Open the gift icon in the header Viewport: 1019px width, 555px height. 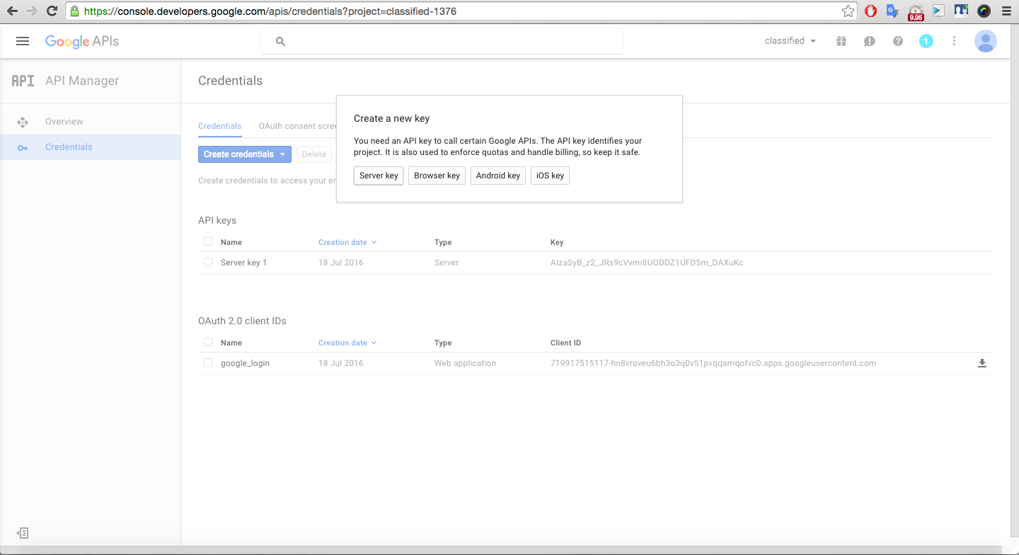point(841,41)
